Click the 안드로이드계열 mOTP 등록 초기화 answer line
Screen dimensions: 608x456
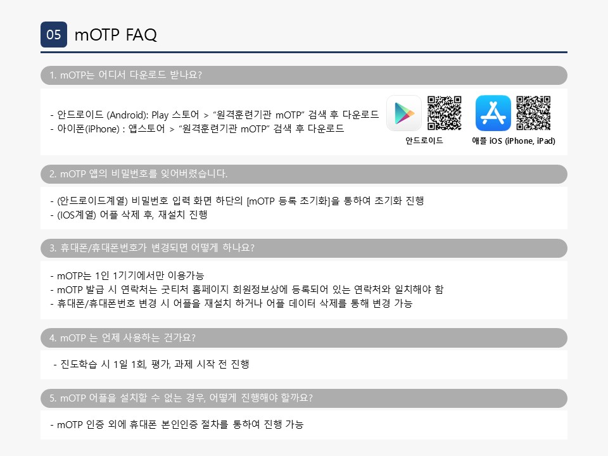click(237, 201)
